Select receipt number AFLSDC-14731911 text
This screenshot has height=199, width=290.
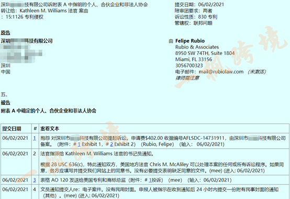204,138
